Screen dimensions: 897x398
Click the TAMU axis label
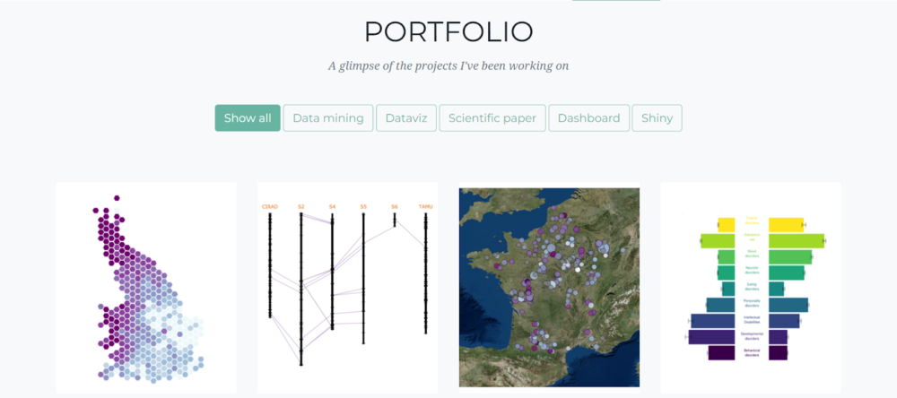coord(425,207)
